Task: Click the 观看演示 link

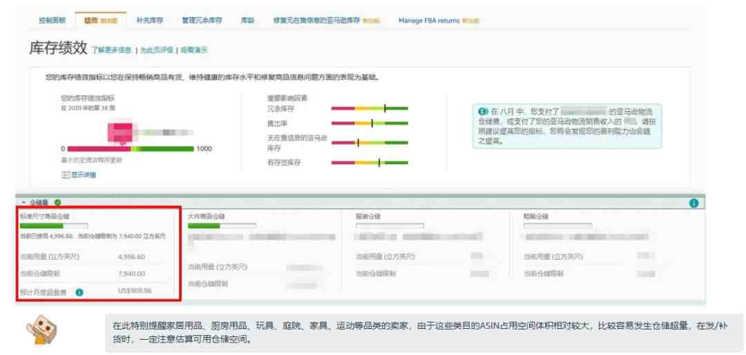Action: tap(193, 50)
